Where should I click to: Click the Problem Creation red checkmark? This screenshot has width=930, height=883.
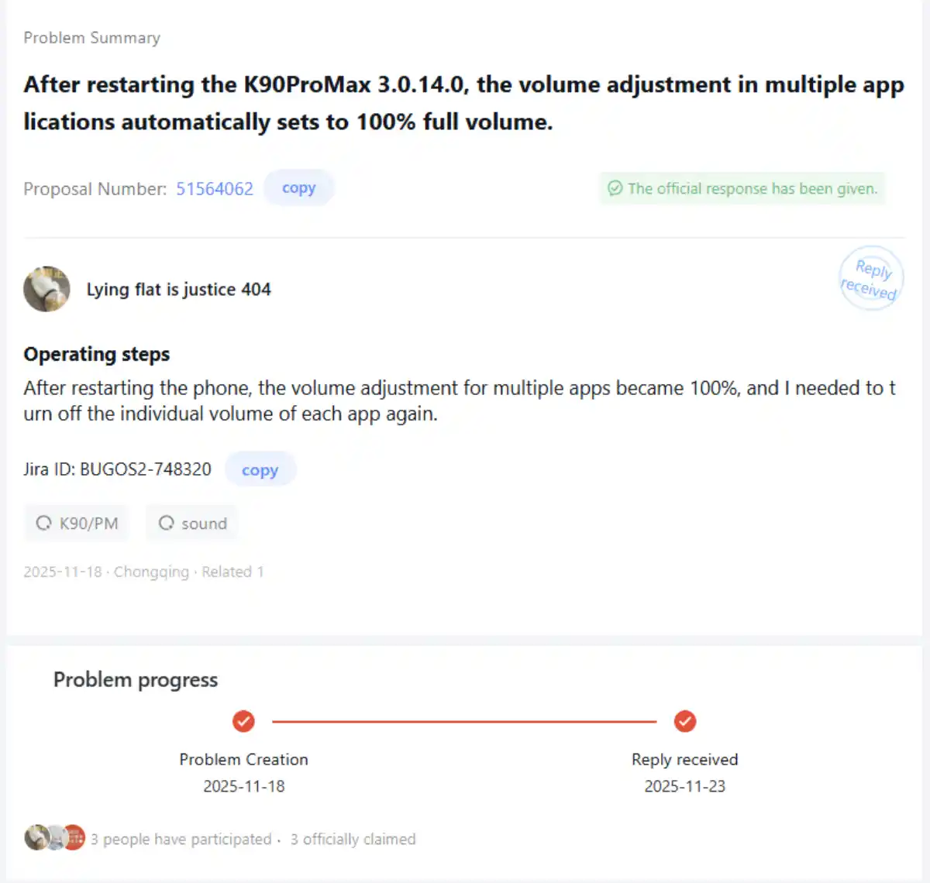(243, 721)
